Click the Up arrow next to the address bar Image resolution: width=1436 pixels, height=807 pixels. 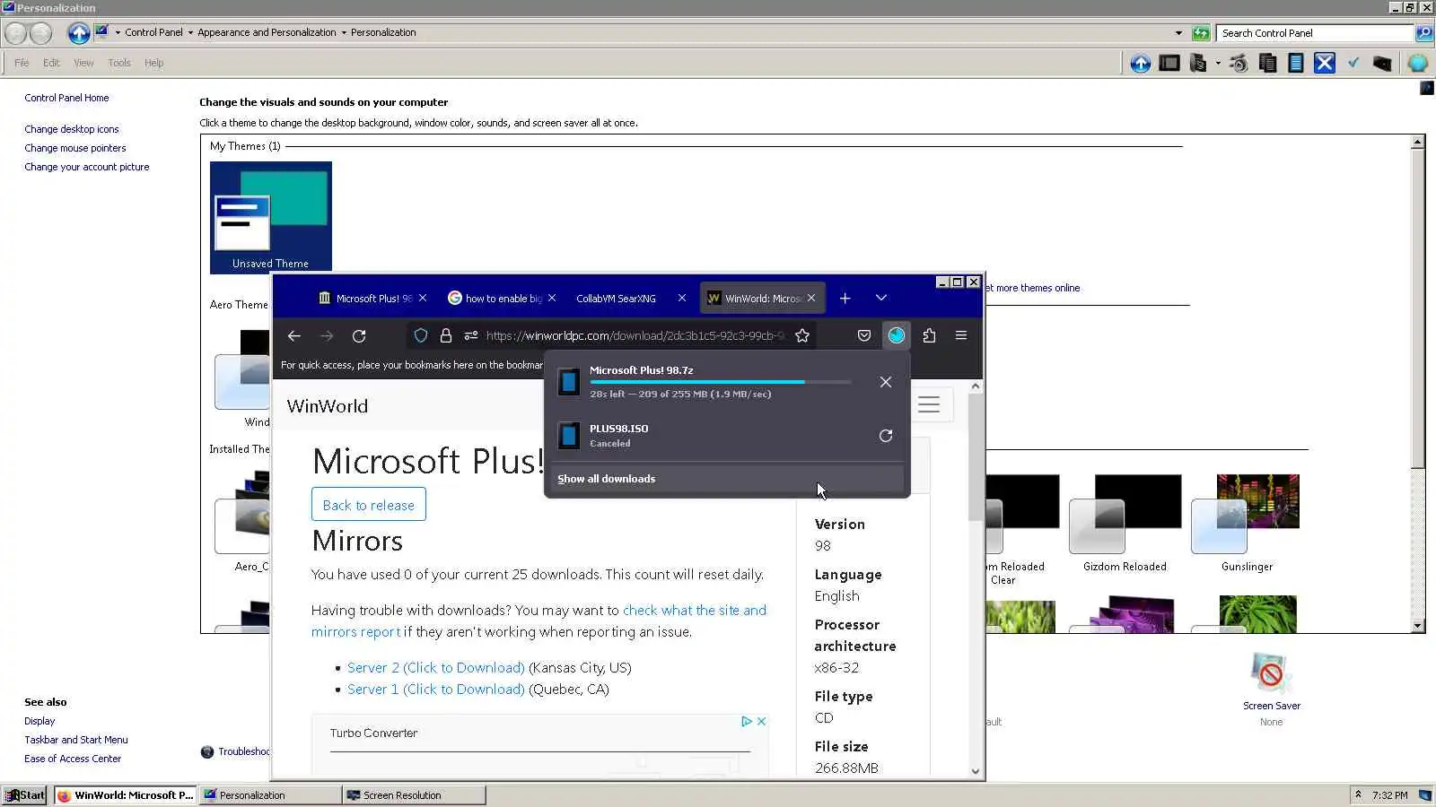[x=79, y=33]
